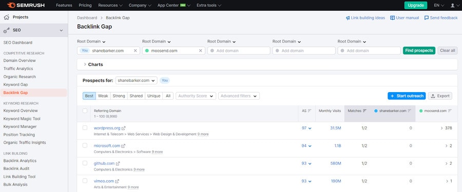This screenshot has height=192, width=462.
Task: Check the select-all header checkbox
Action: point(85,111)
